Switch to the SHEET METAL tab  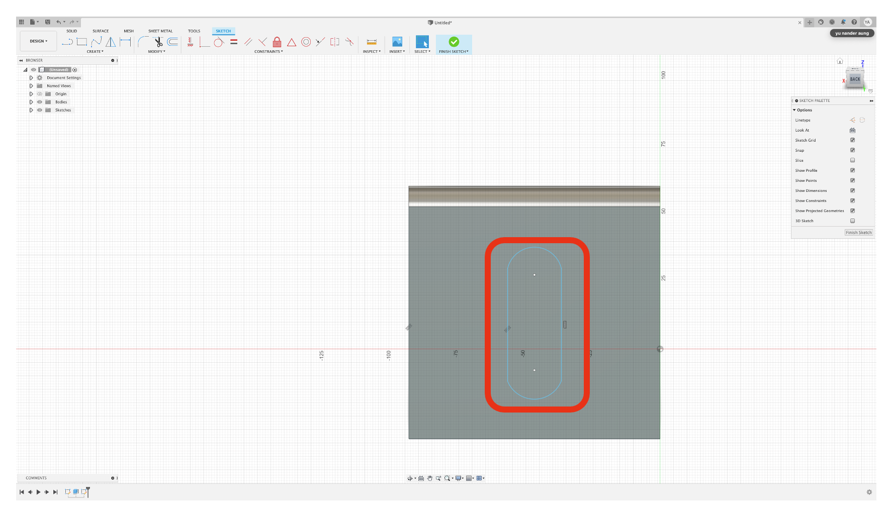(x=160, y=31)
